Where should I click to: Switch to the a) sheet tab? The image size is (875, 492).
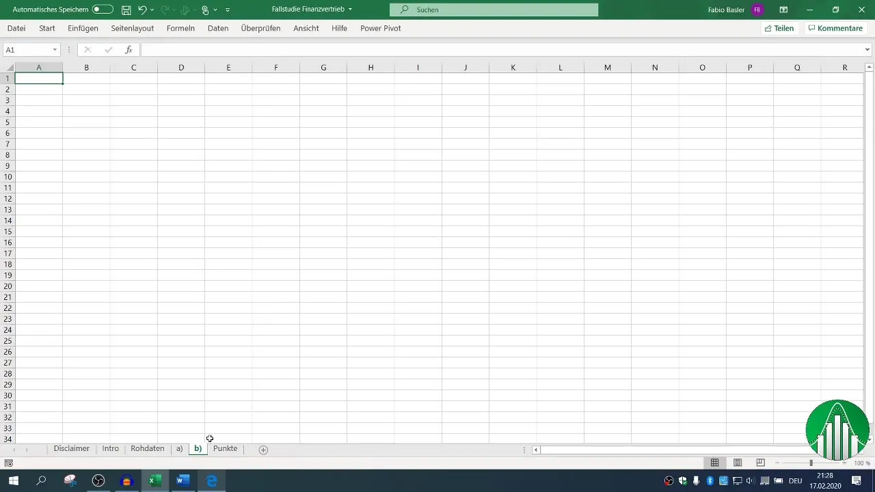point(179,449)
